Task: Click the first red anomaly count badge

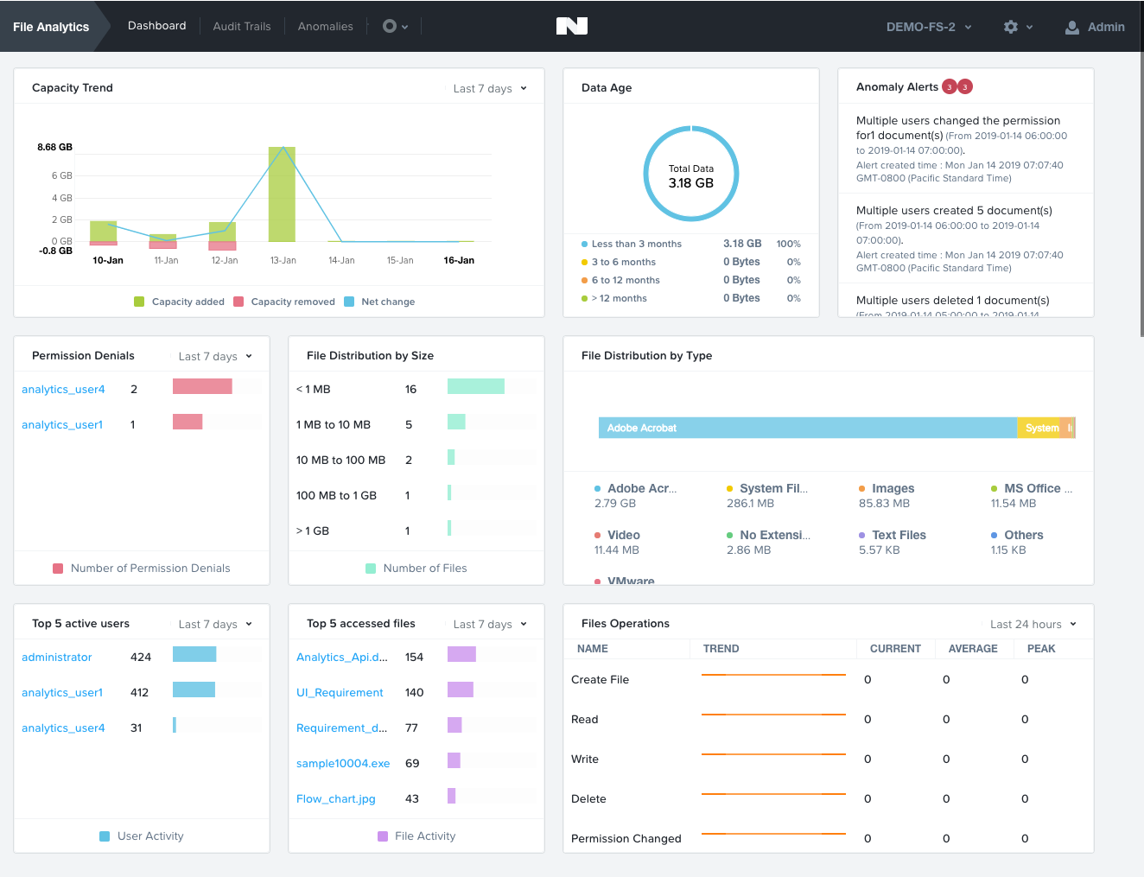Action: (949, 86)
